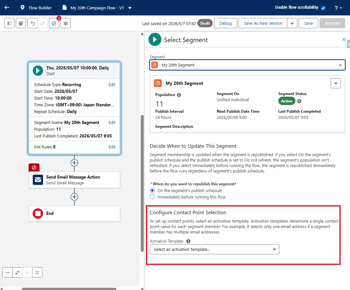Toggle Enable flow scrollability checkbox
Screen dimensions: 350x290
323,8
